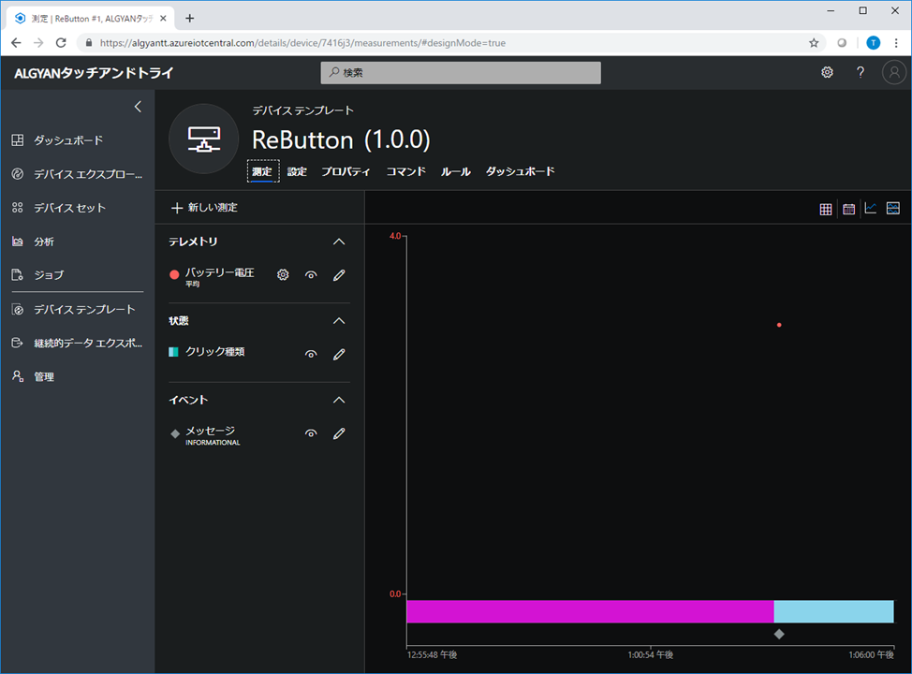Open the バッテリー電圧 settings gear

pyautogui.click(x=283, y=274)
